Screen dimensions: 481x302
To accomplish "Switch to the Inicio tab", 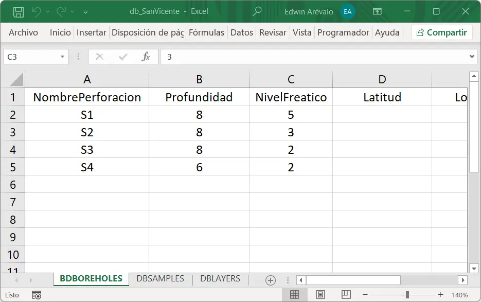I will coord(60,32).
